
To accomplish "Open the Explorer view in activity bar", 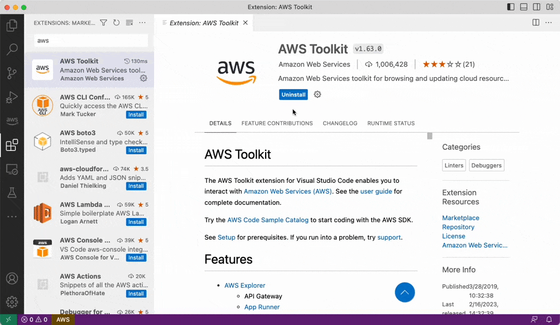I will 12,25.
